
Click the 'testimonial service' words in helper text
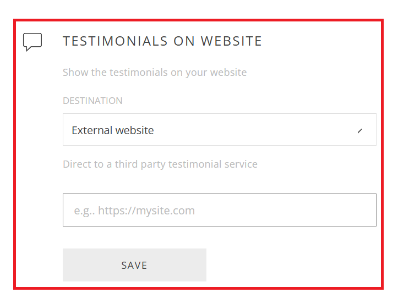click(213, 164)
